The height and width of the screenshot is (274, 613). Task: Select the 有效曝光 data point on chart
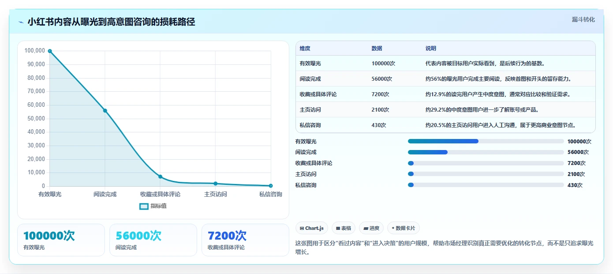pyautogui.click(x=50, y=51)
